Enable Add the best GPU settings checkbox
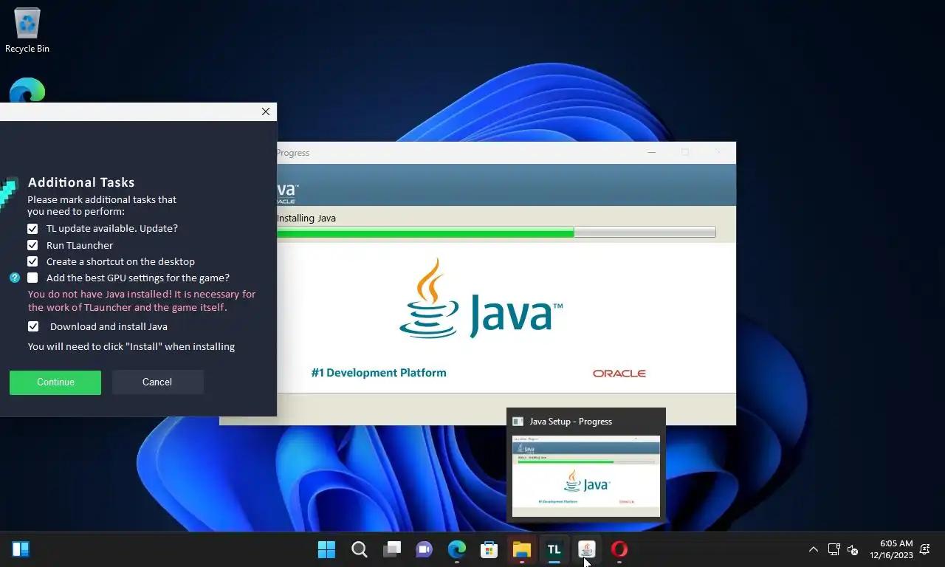 [x=32, y=278]
